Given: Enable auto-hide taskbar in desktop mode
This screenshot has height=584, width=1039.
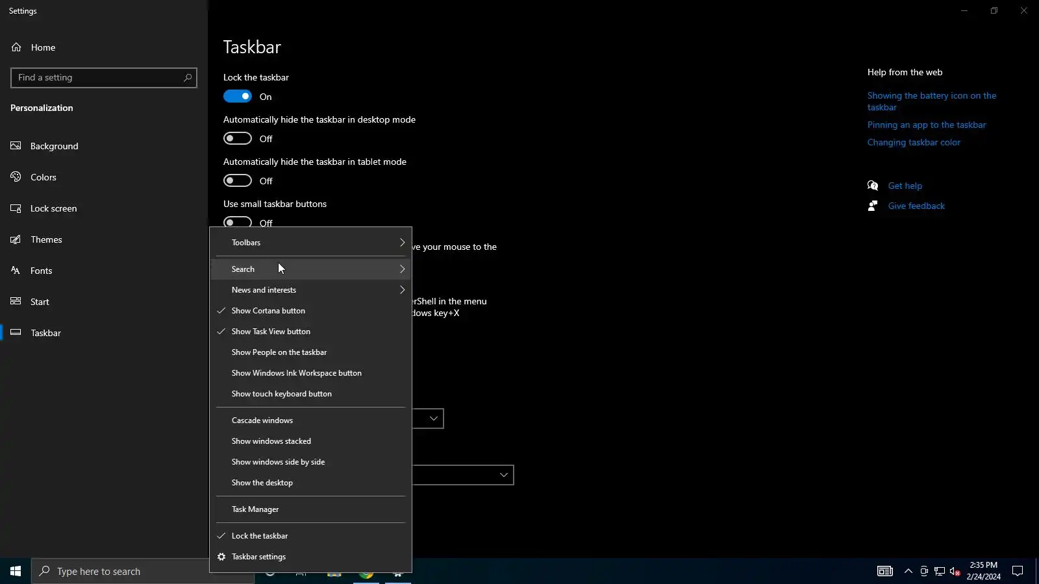Looking at the screenshot, I should [238, 139].
